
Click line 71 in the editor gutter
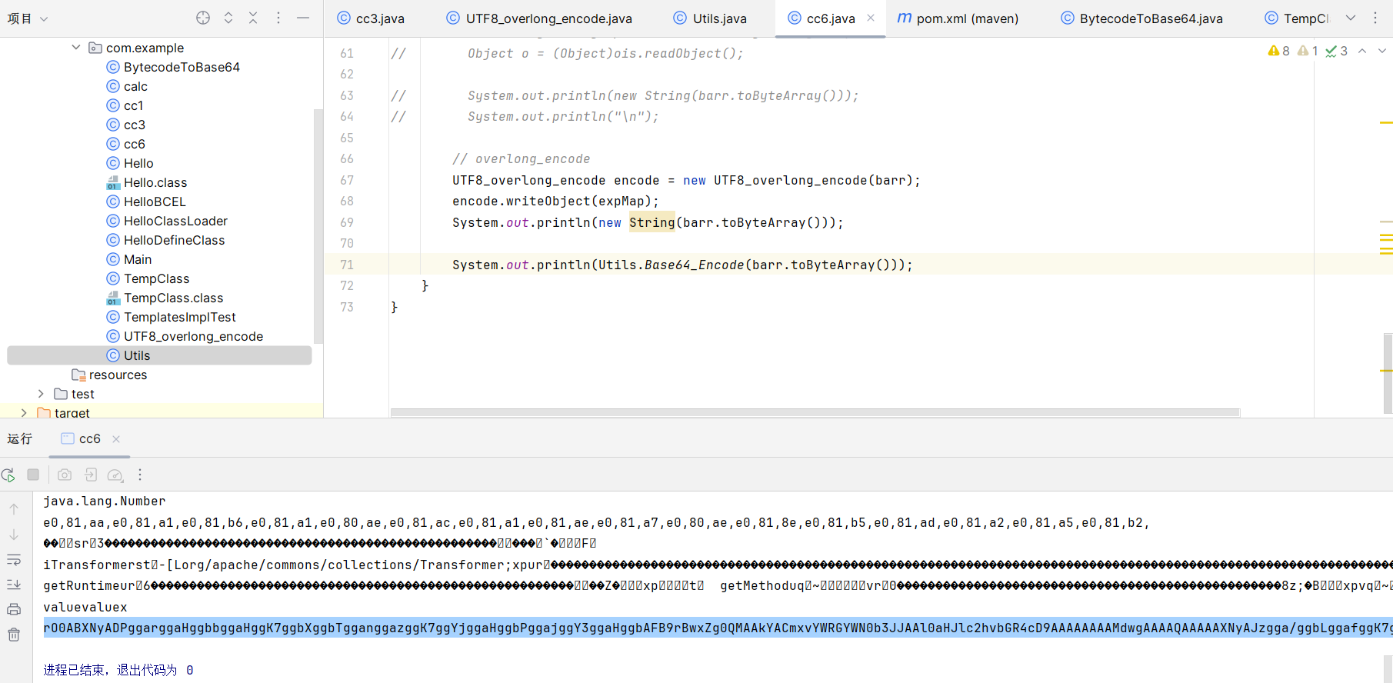point(347,265)
